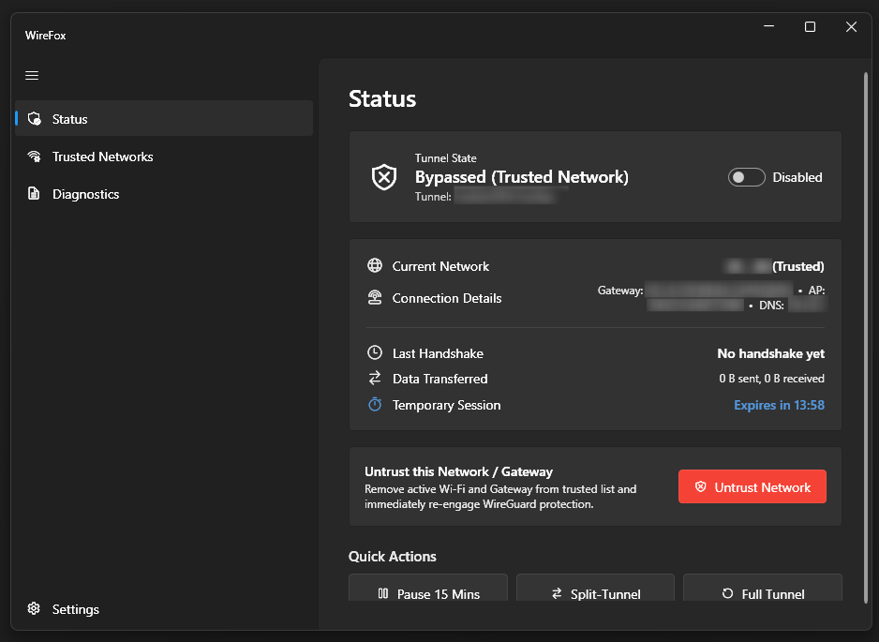
Task: Click 'Untrust this Network / Gateway' heading
Action: point(458,471)
